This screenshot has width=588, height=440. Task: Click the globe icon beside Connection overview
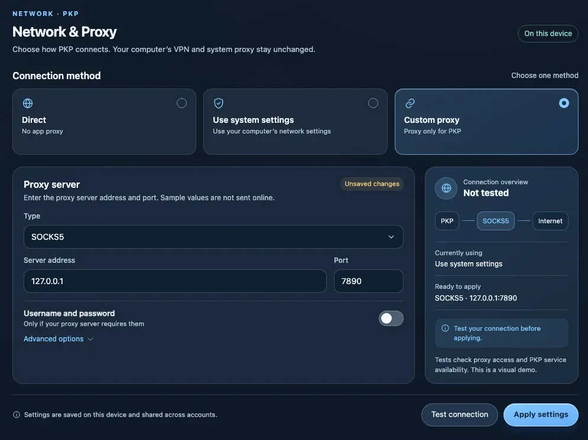(x=446, y=188)
